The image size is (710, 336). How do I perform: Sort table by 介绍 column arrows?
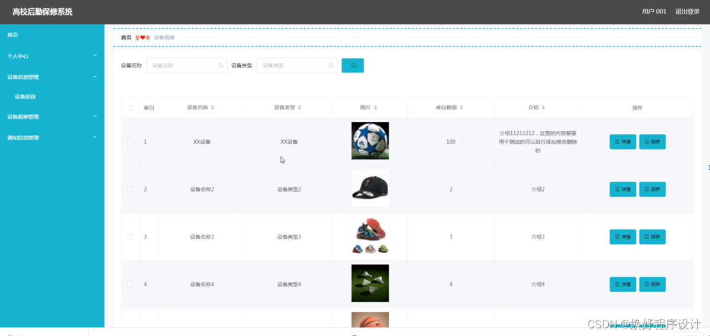pos(543,108)
